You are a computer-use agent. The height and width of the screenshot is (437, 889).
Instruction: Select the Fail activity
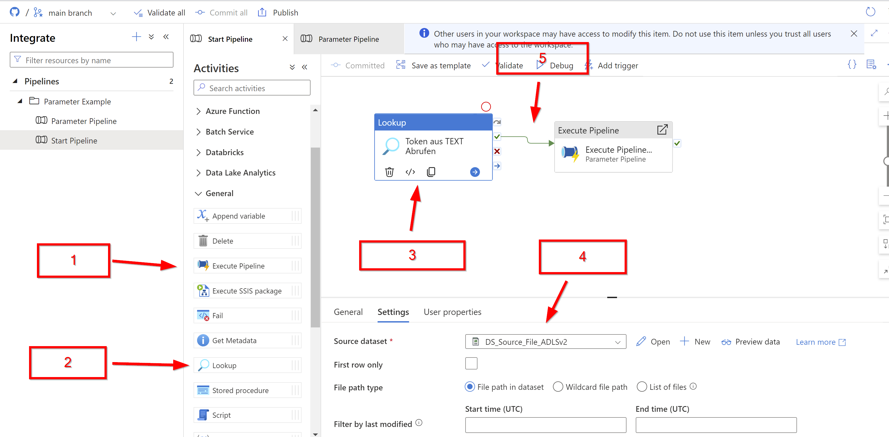click(247, 315)
